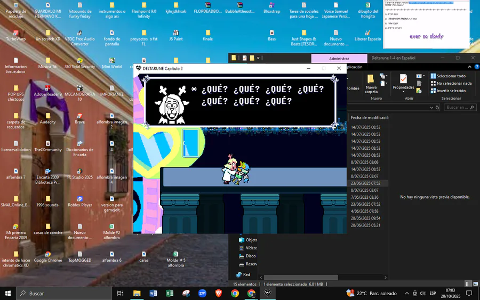Image resolution: width=480 pixels, height=300 pixels.
Task: Launch Roblox Player desktop shortcut
Action: click(79, 201)
